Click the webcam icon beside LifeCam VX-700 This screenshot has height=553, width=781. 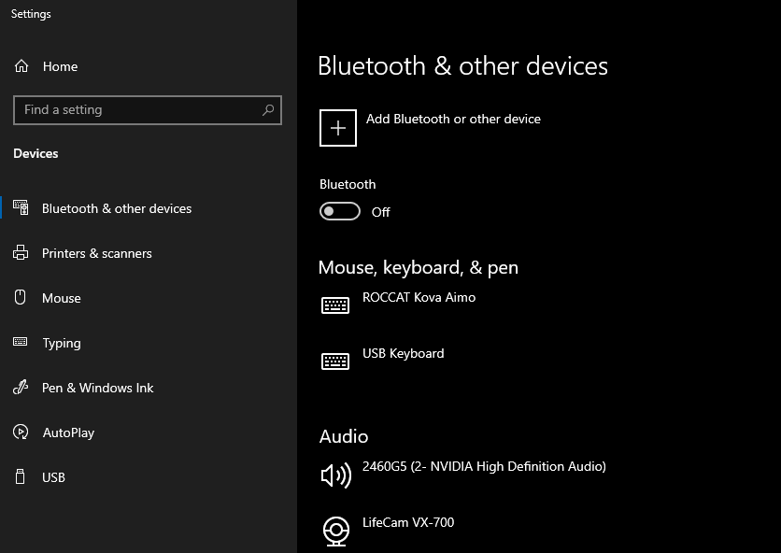(x=335, y=531)
